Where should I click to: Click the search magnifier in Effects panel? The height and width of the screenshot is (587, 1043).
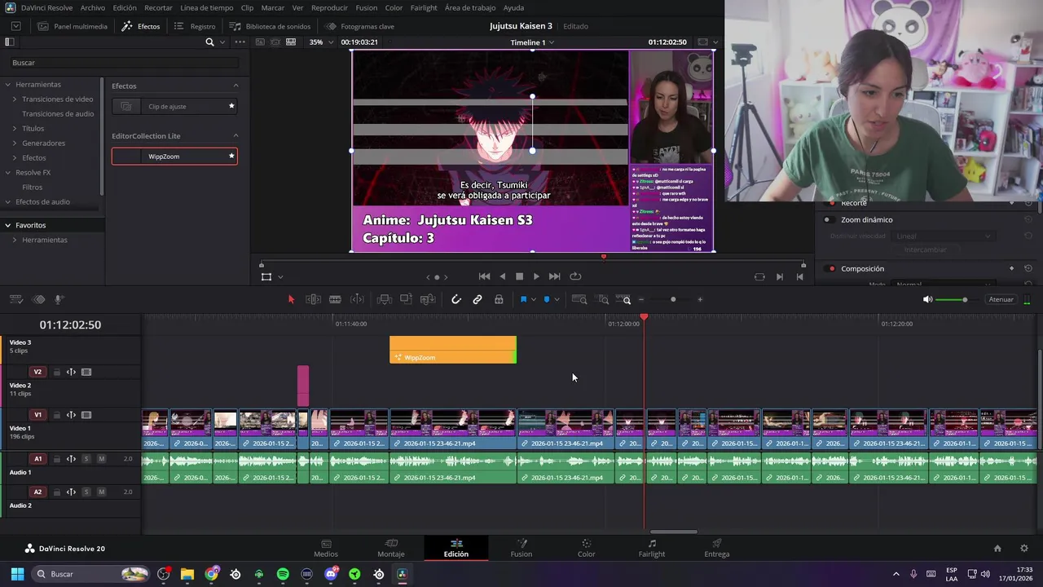pos(210,42)
